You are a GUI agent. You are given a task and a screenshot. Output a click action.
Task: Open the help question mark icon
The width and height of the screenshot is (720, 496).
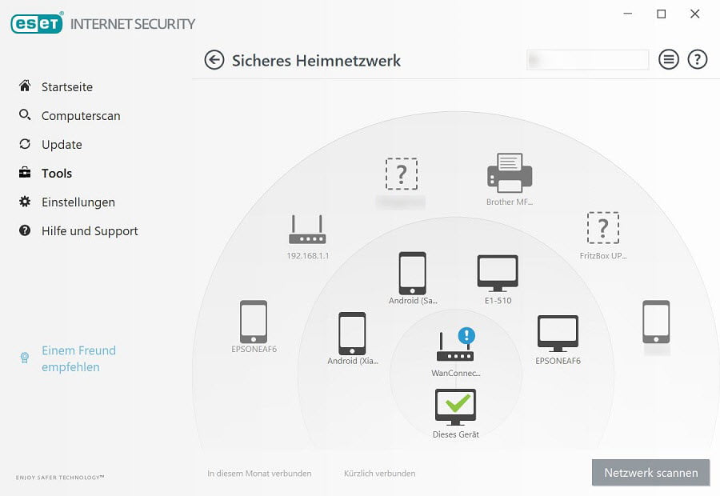click(697, 60)
